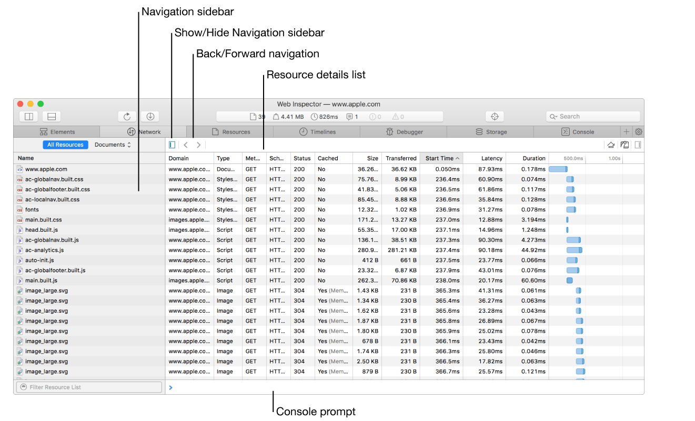Sort by the Start Time column header

441,158
